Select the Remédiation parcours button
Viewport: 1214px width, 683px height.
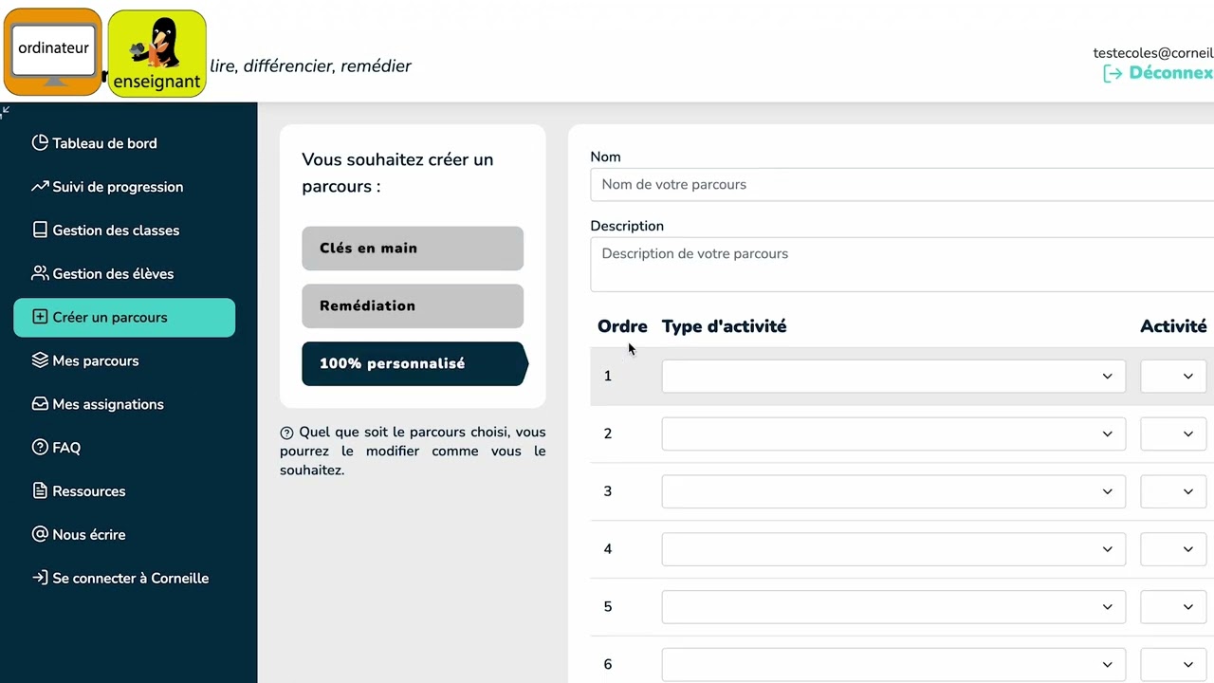click(413, 306)
